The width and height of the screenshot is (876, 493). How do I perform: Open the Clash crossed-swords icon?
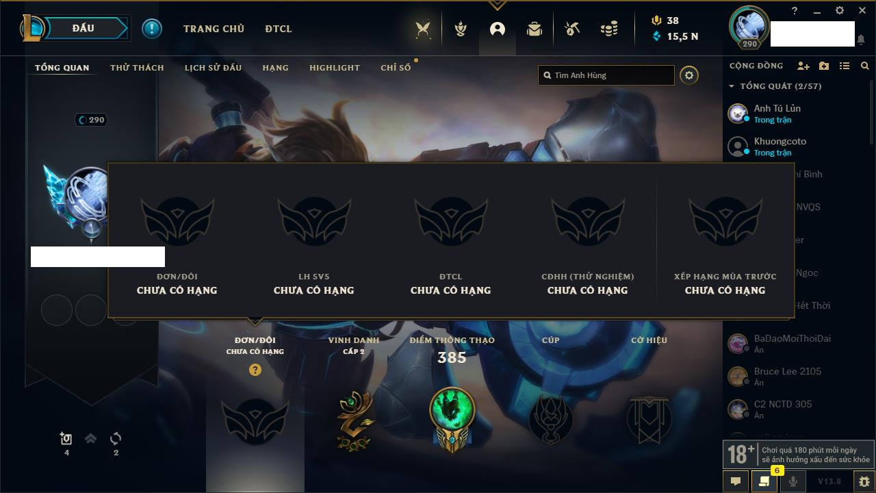[424, 29]
